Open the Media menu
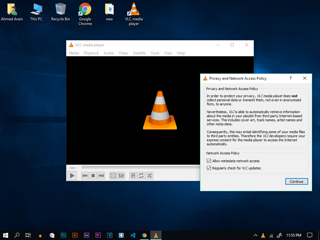 [74, 53]
